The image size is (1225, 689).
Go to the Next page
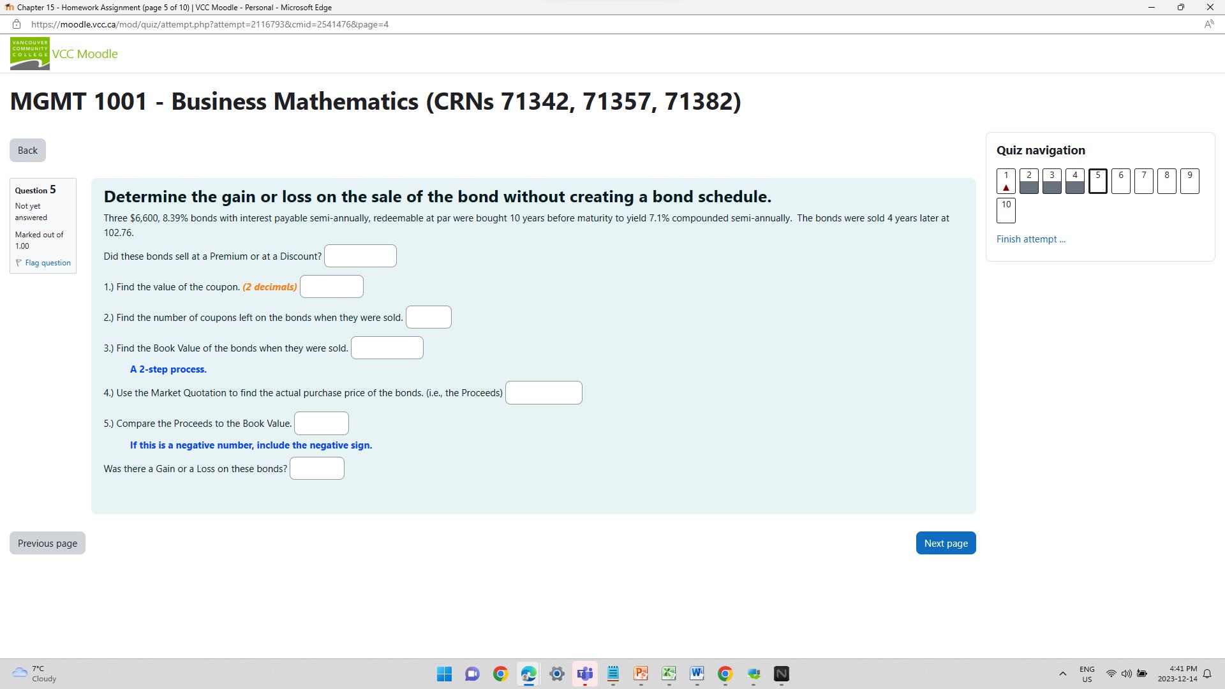point(946,544)
